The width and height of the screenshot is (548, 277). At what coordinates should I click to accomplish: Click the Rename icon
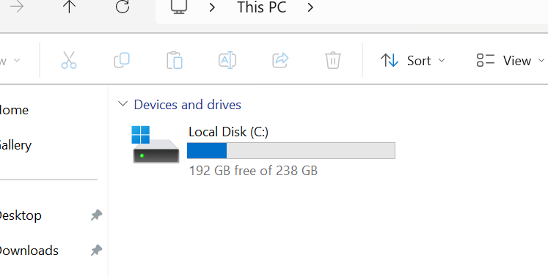click(x=227, y=60)
